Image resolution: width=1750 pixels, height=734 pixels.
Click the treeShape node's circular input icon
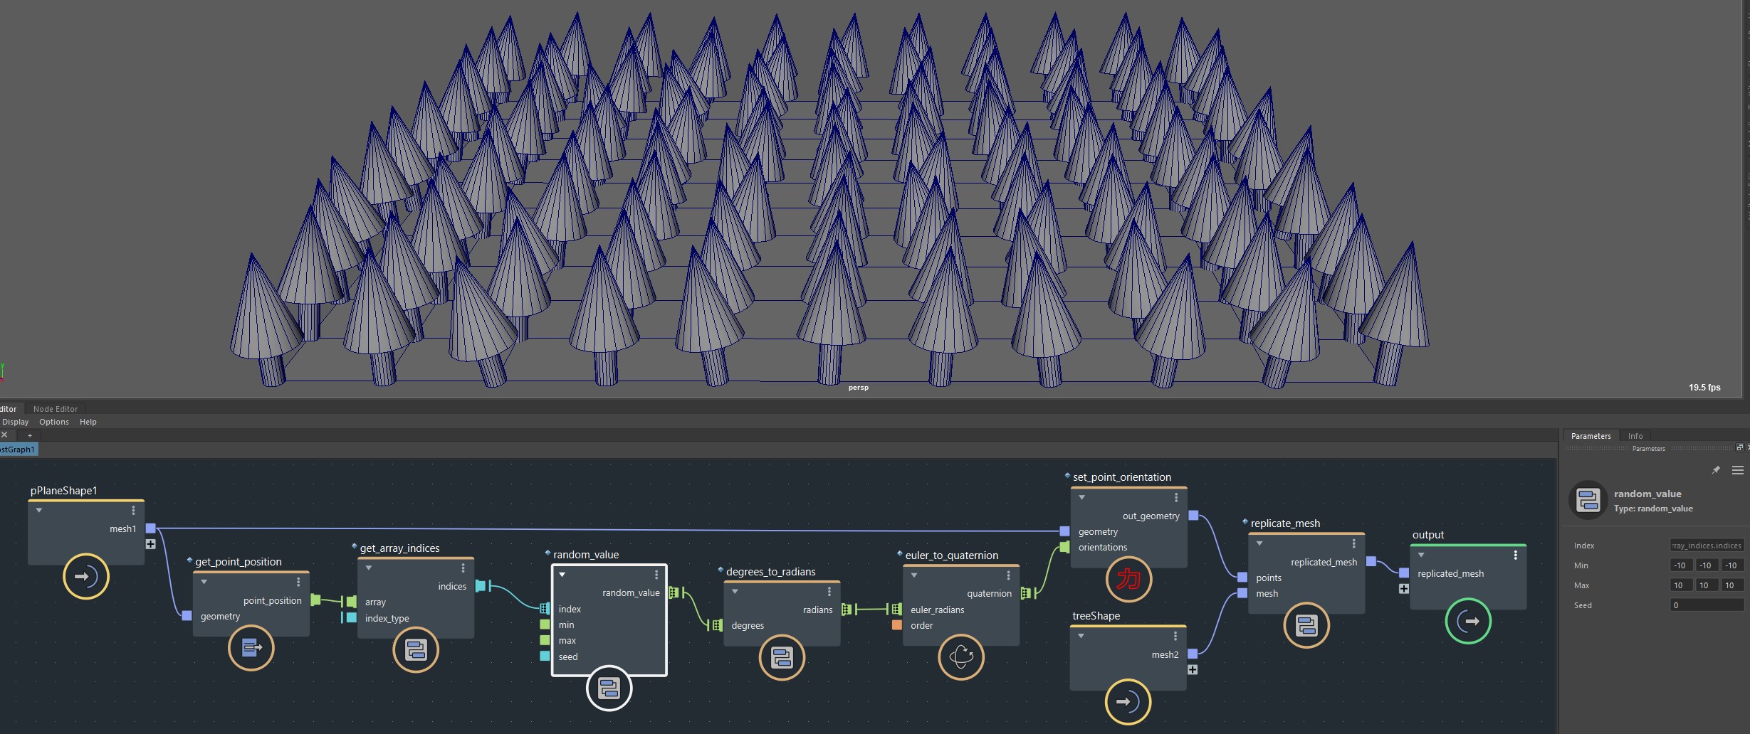(x=1128, y=702)
